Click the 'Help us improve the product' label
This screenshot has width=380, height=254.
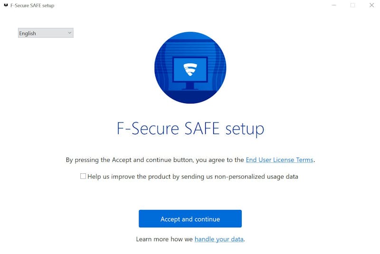click(193, 177)
